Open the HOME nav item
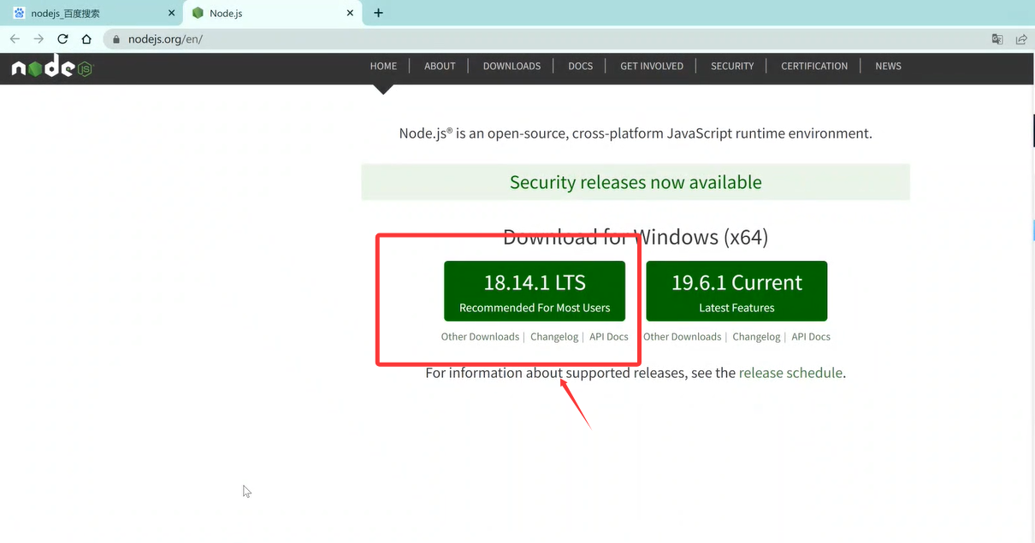Screen dimensions: 1035x543 click(383, 66)
